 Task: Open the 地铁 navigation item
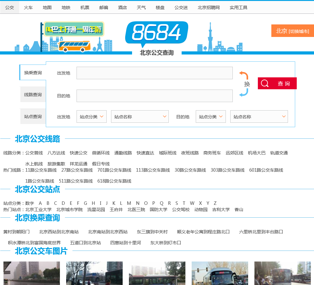tap(66, 8)
